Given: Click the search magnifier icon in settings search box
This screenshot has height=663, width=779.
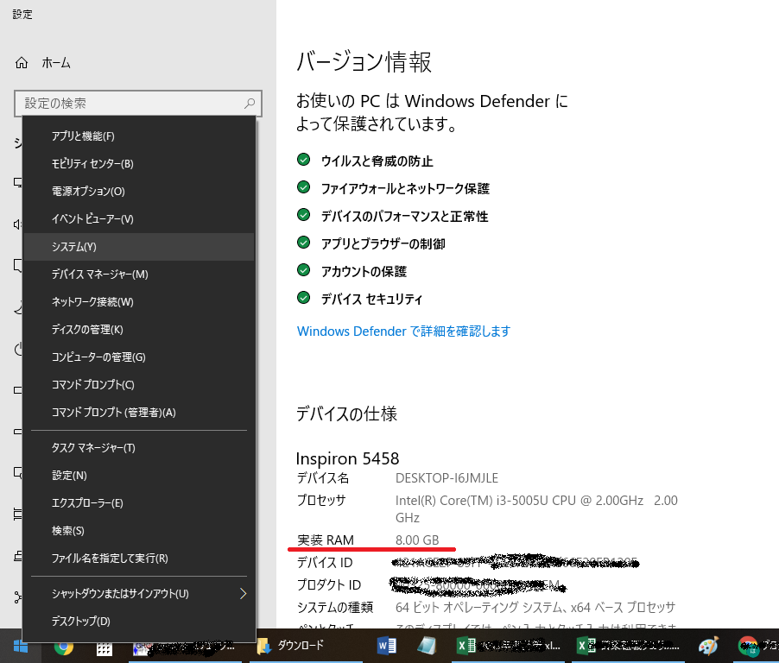Looking at the screenshot, I should 250,104.
